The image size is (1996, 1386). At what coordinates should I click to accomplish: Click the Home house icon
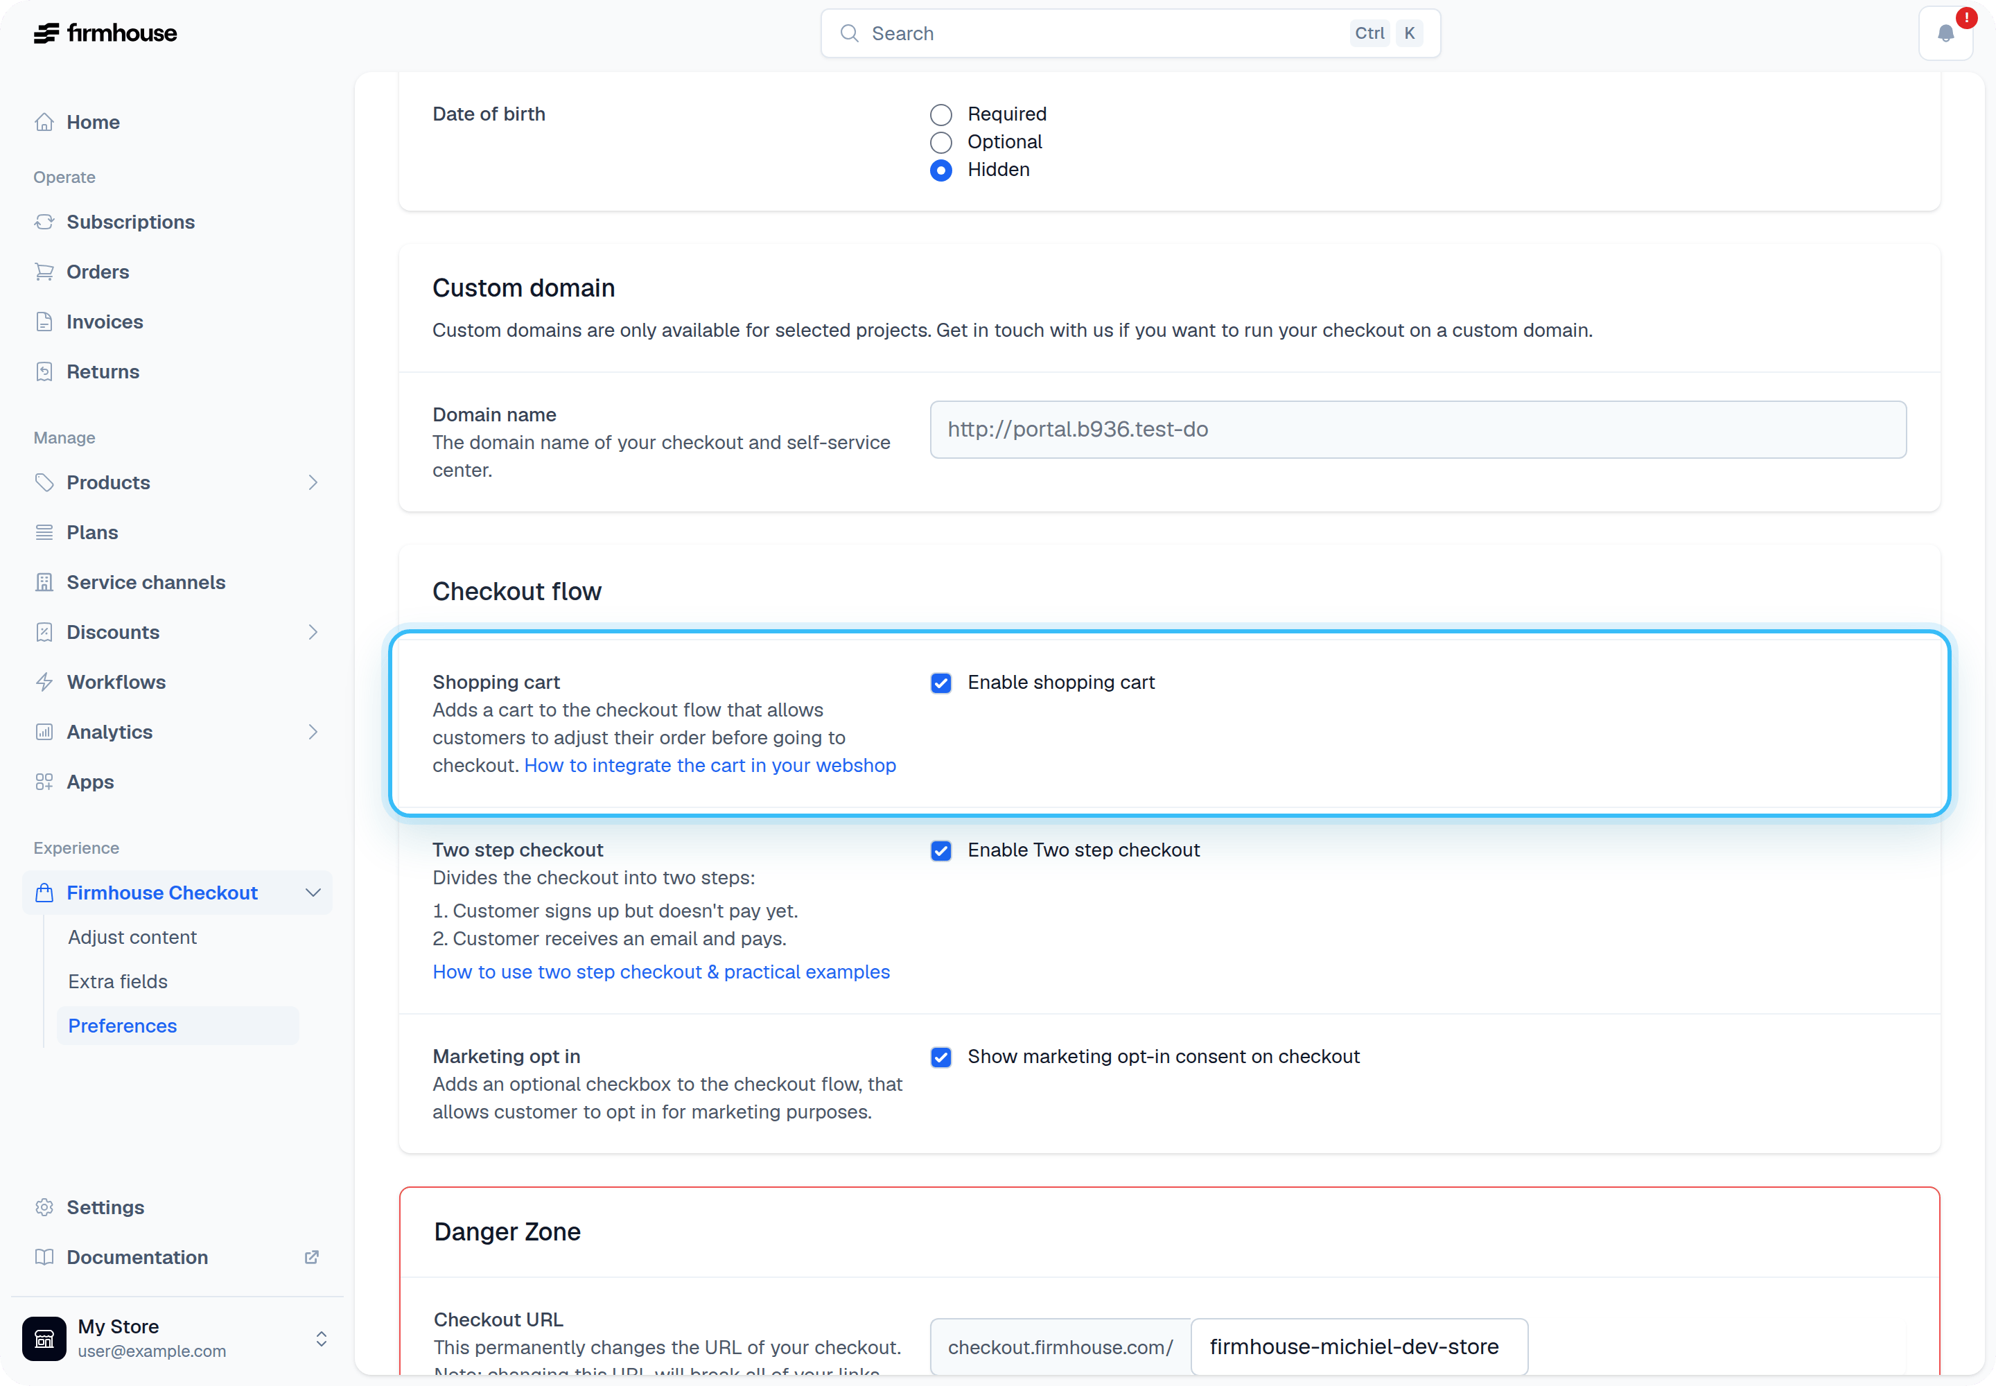click(44, 121)
